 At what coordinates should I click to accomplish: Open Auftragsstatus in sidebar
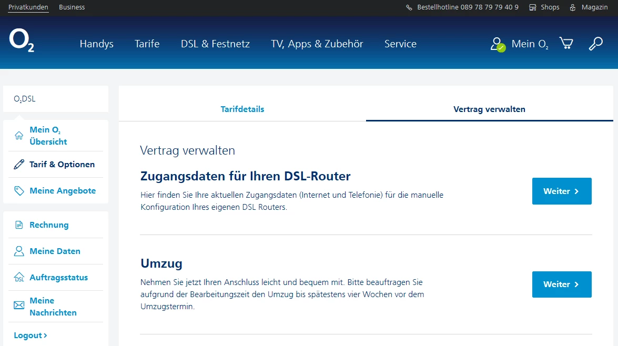(x=59, y=278)
